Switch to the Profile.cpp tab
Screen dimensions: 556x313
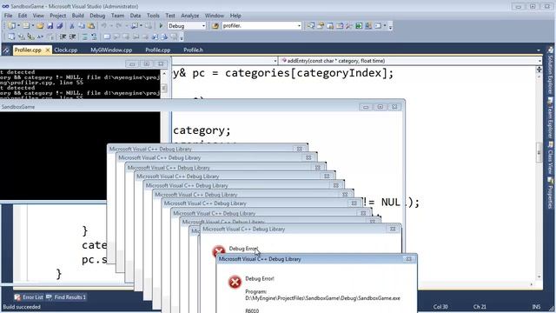(158, 50)
